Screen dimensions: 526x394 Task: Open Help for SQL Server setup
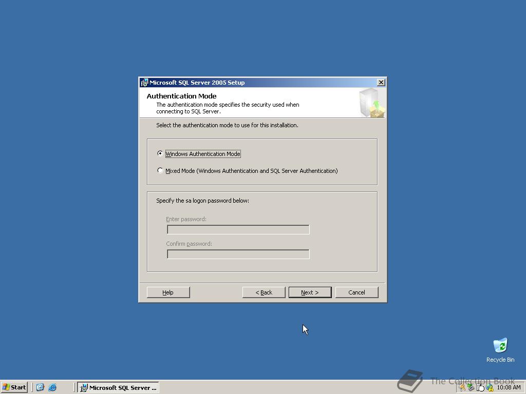point(168,292)
